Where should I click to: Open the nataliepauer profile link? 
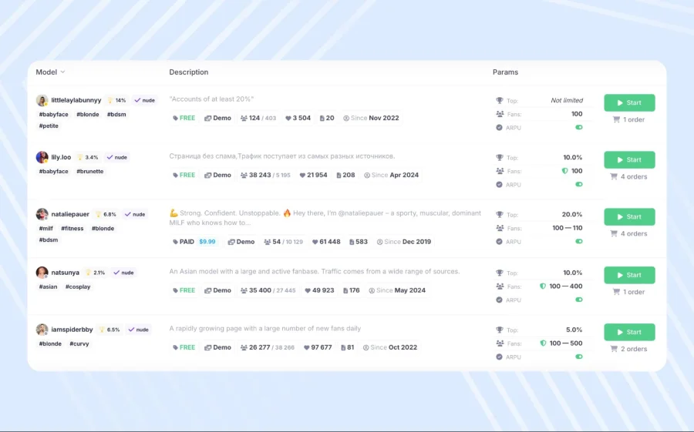pyautogui.click(x=70, y=214)
